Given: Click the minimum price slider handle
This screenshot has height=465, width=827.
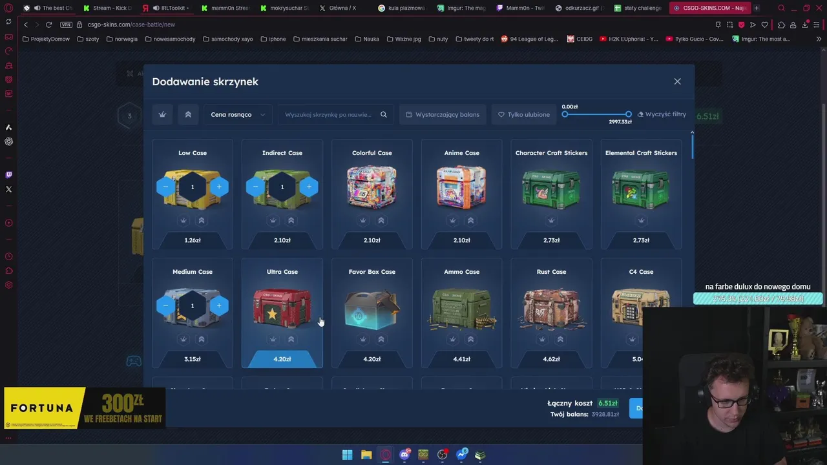Looking at the screenshot, I should click(x=565, y=114).
